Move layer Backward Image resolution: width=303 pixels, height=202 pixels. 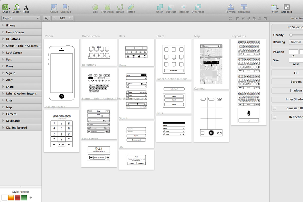click(x=244, y=8)
